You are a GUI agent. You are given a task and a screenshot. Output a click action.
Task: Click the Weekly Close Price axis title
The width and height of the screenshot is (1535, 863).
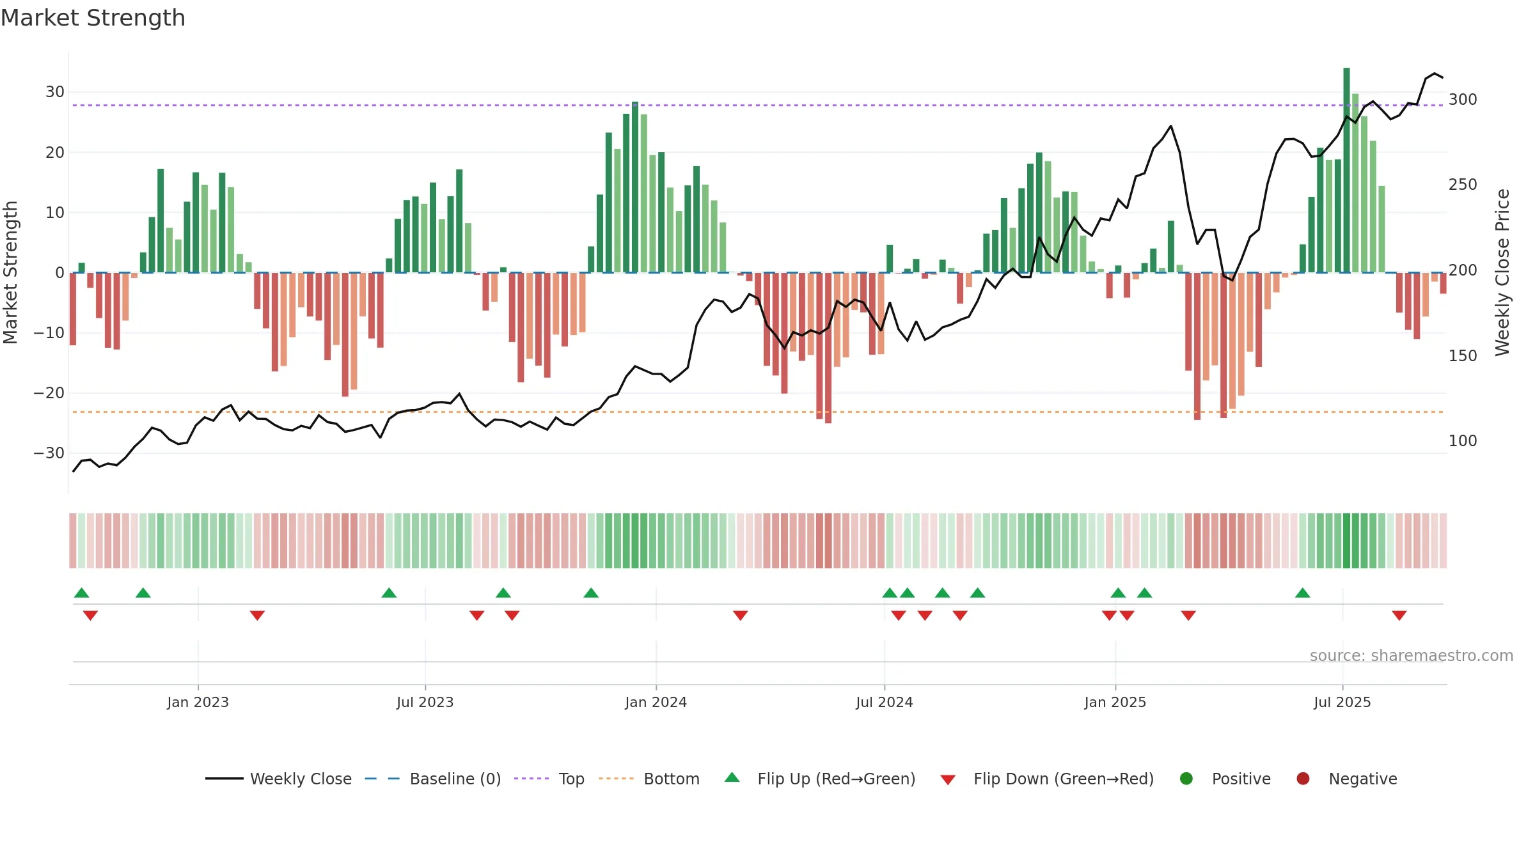[1502, 272]
